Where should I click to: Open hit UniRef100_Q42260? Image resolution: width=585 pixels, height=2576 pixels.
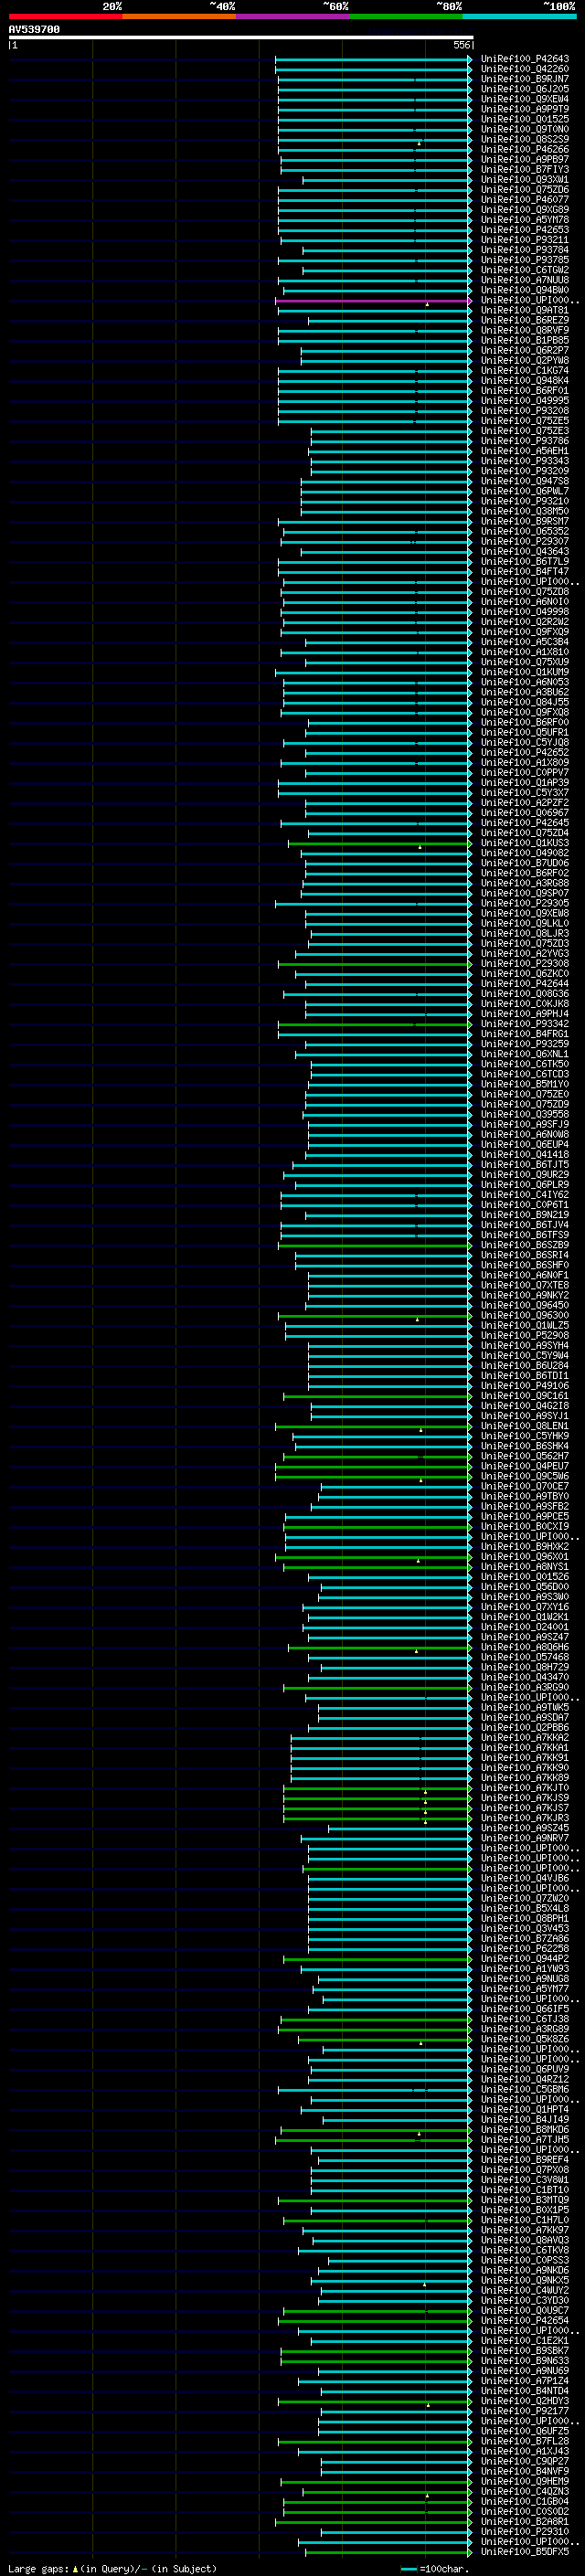(x=525, y=69)
